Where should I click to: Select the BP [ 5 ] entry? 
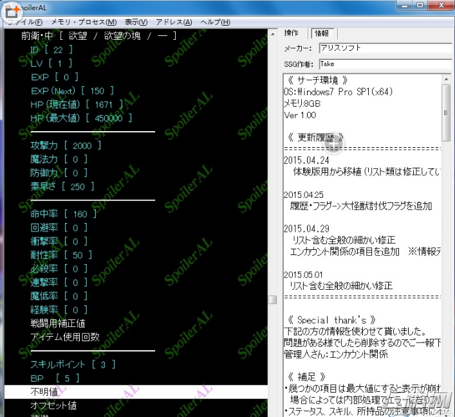[x=55, y=378]
